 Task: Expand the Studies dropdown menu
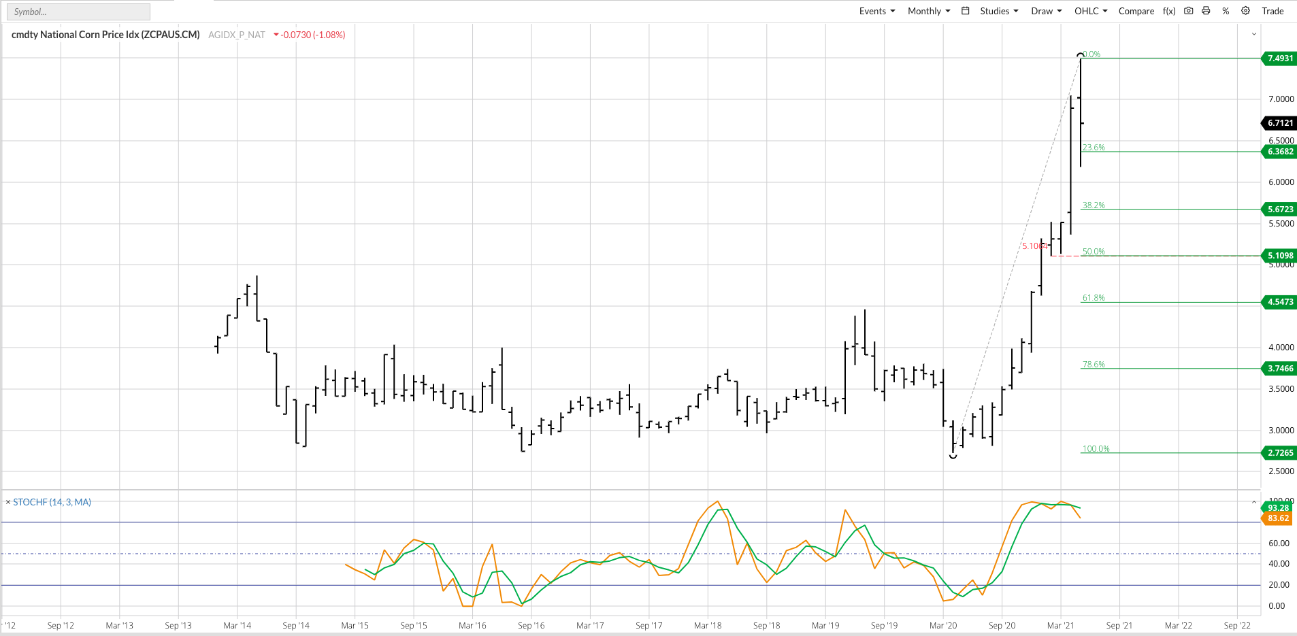click(998, 11)
